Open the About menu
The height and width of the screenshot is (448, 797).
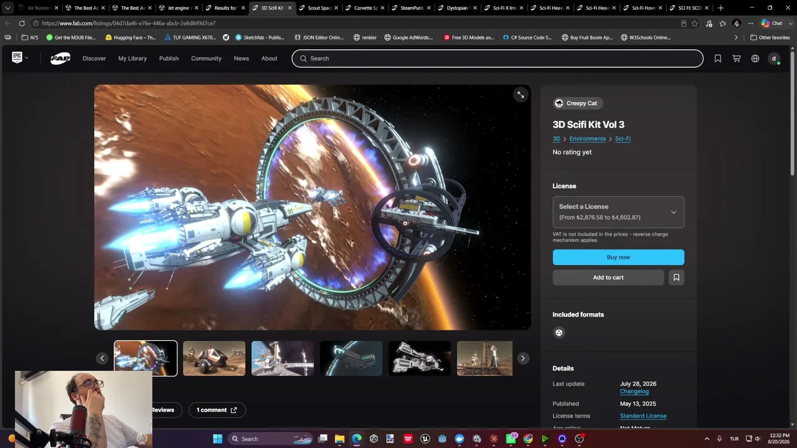(269, 58)
